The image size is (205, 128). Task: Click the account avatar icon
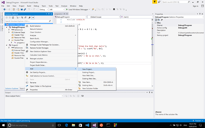(203, 6)
